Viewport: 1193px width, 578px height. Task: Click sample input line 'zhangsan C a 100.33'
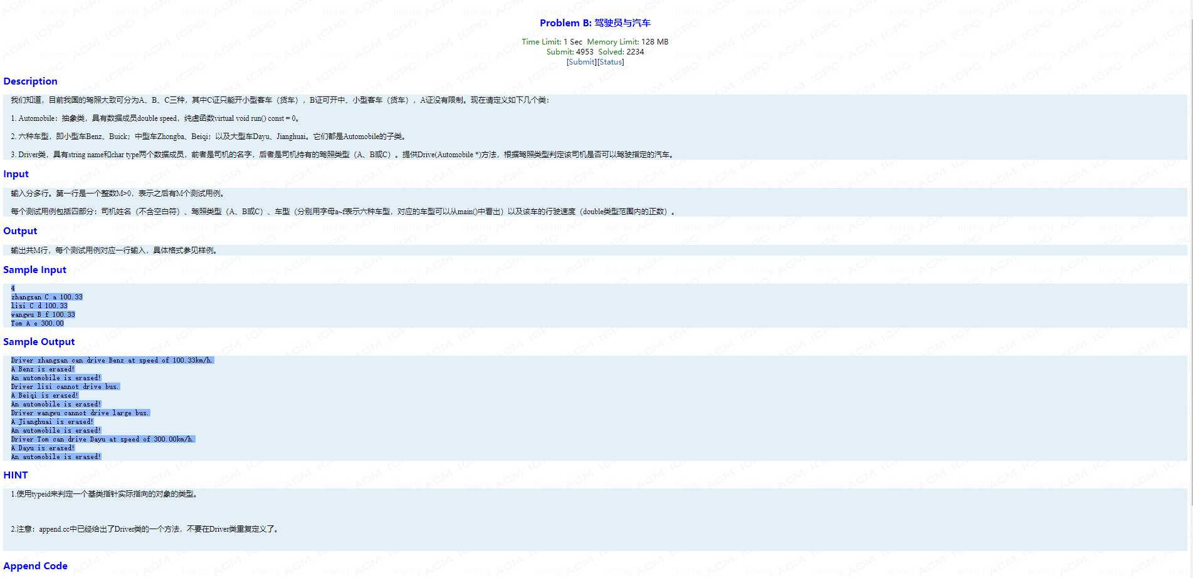pos(46,297)
